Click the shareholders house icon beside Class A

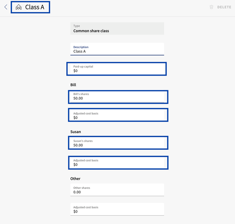tap(19, 7)
